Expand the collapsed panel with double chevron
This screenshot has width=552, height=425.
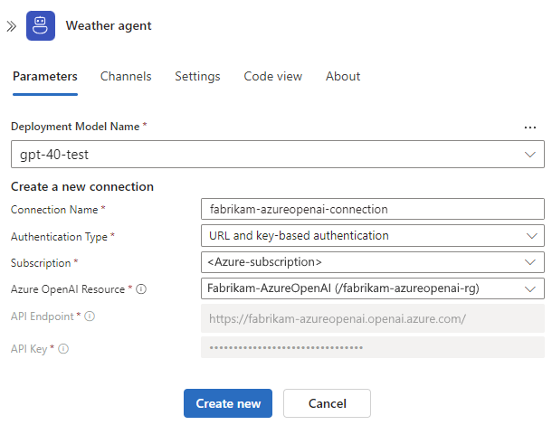(11, 26)
